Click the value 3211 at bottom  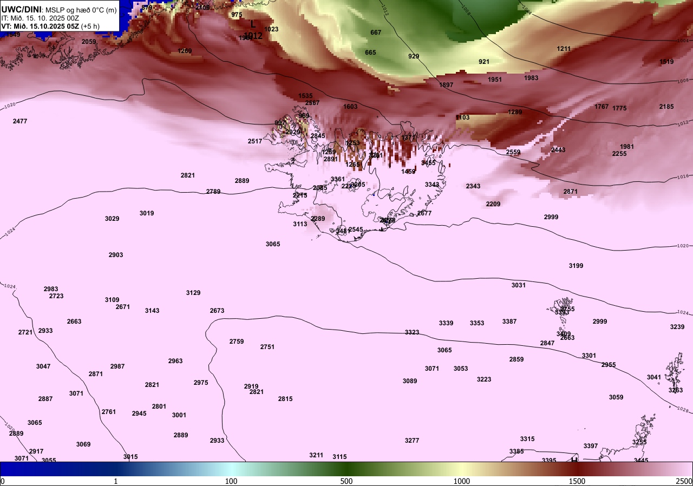click(316, 455)
